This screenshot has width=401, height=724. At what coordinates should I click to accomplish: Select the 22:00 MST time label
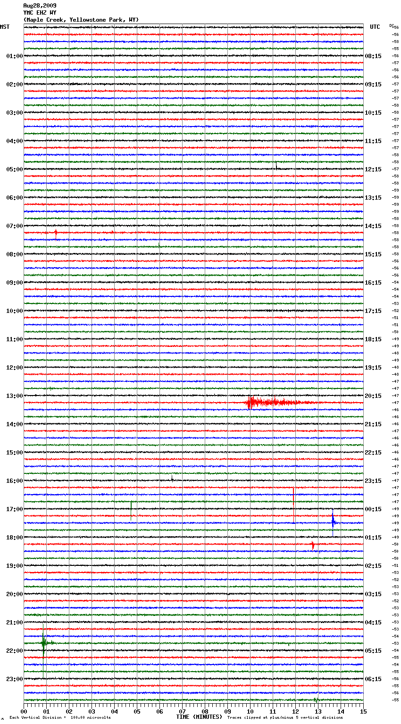15,651
